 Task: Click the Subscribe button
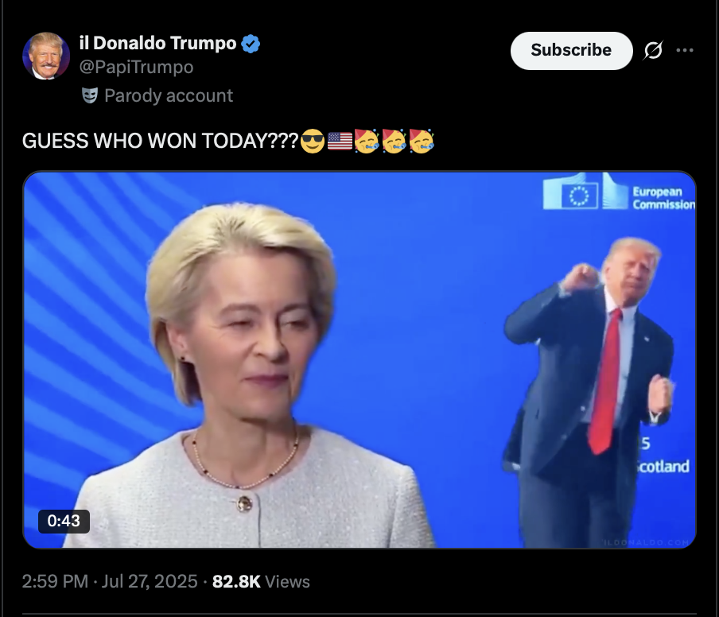tap(571, 50)
